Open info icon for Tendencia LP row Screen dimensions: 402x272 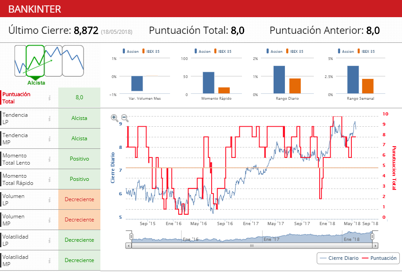49,118
